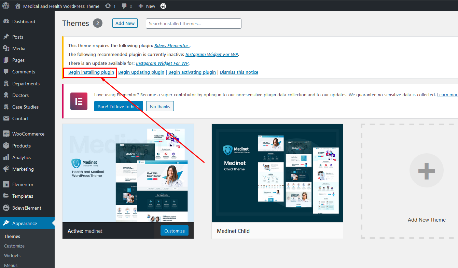Image resolution: width=458 pixels, height=268 pixels.
Task: Click the Elementor logo in the notice
Action: tap(79, 101)
